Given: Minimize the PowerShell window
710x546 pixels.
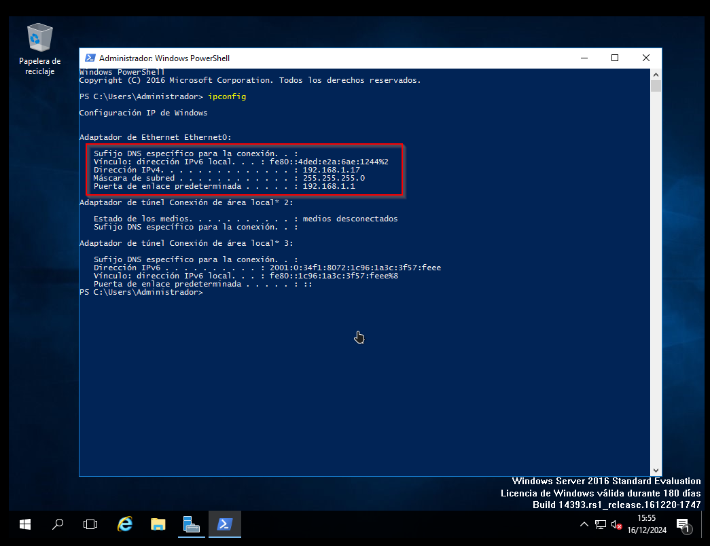Looking at the screenshot, I should [584, 58].
